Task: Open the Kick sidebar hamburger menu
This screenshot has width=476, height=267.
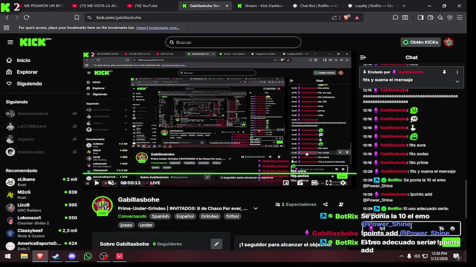Action: coord(10,42)
